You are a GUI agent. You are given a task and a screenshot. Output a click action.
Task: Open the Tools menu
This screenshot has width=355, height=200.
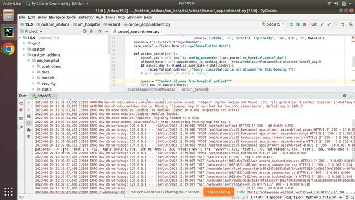click(110, 17)
